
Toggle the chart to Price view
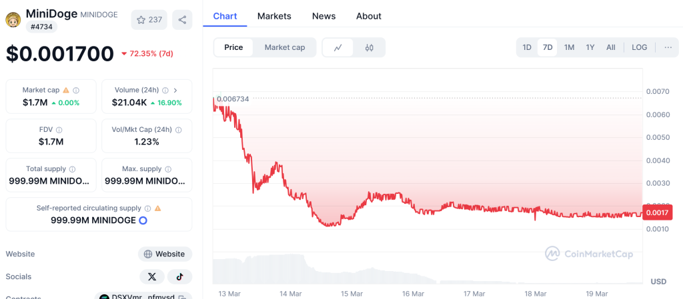coord(233,47)
